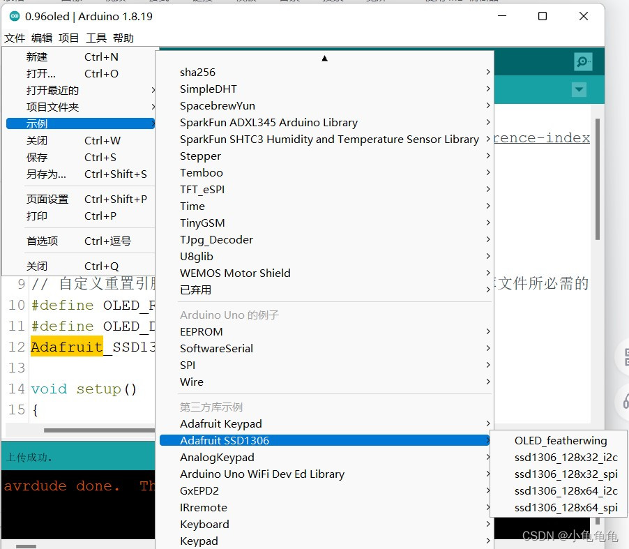
Task: Expand the SimpleDHT examples submenu
Action: (x=326, y=89)
